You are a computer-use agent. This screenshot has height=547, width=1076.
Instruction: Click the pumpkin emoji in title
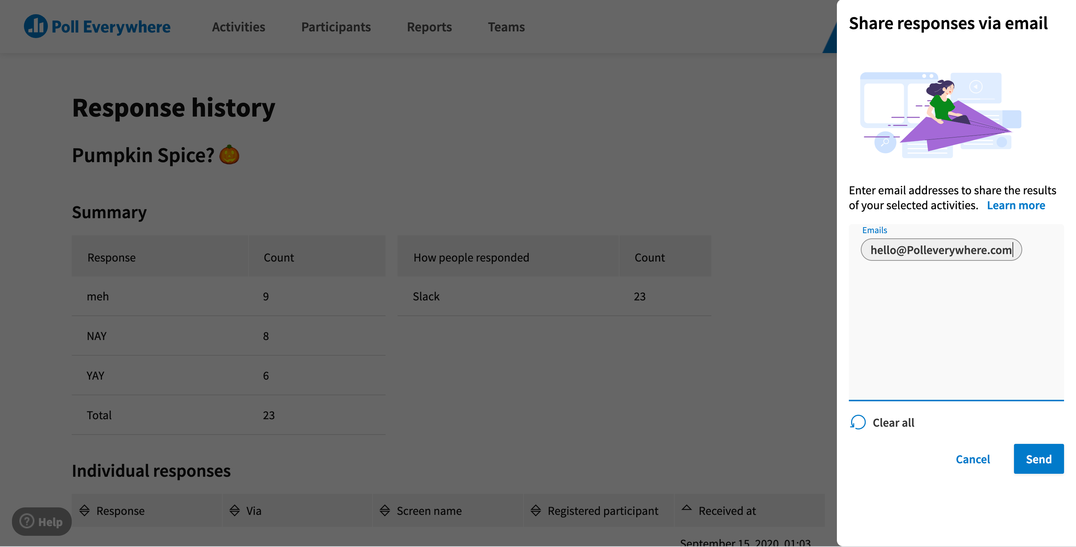pos(229,155)
